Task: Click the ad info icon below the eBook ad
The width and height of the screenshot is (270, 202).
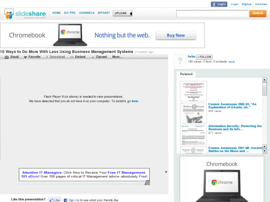Action: (x=147, y=183)
